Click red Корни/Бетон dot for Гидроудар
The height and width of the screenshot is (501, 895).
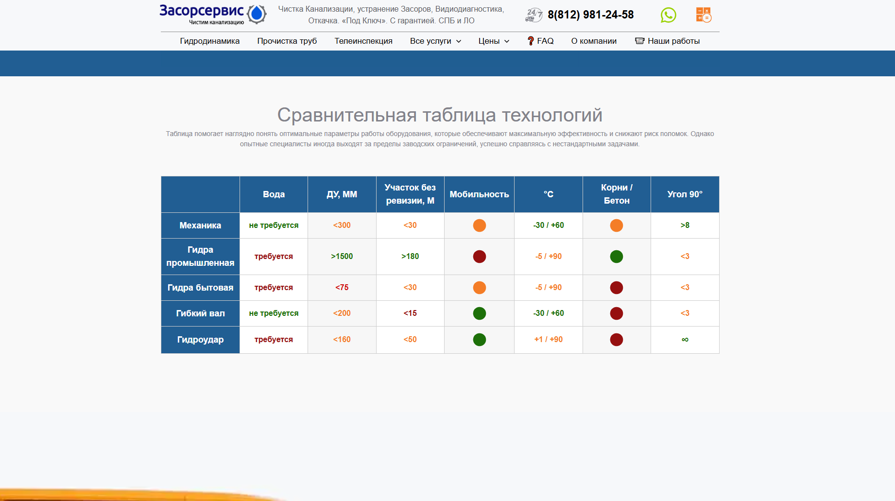coord(616,340)
